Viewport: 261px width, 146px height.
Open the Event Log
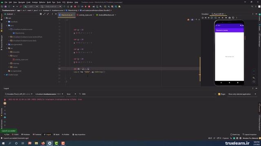[235, 135]
